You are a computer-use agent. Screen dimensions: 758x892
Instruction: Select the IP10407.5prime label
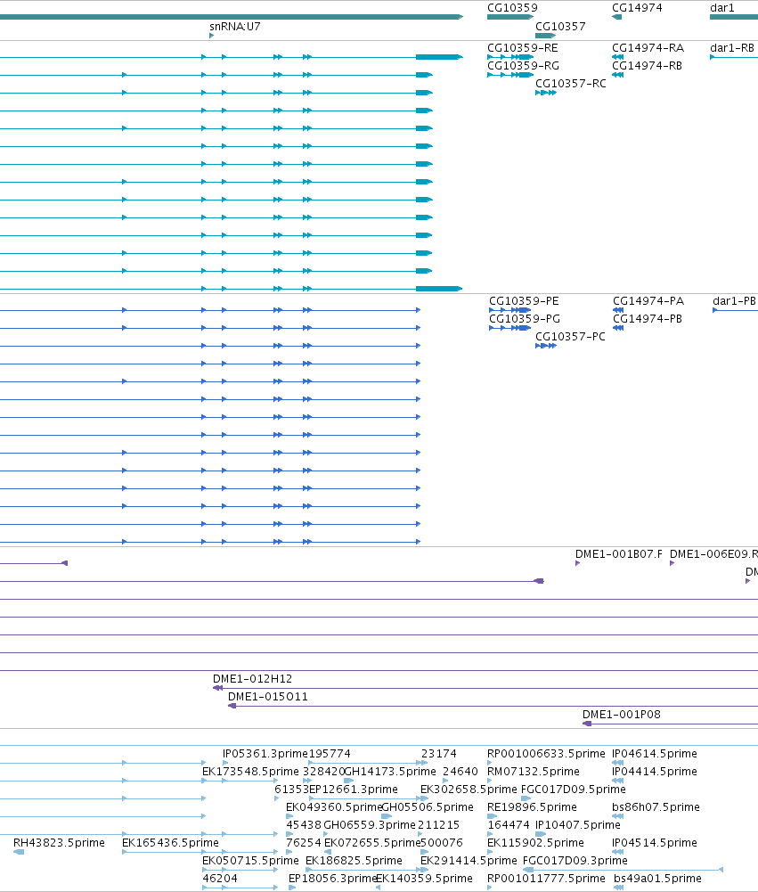pos(578,825)
